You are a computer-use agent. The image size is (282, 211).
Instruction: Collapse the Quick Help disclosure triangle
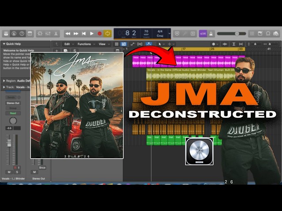tap(4, 44)
